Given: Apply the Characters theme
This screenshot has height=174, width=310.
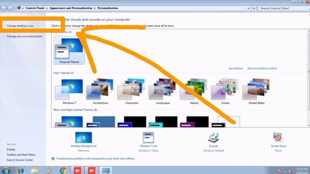Looking at the screenshot, I should pyautogui.click(x=132, y=92).
